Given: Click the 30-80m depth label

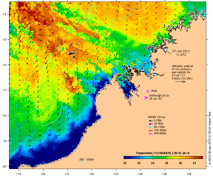Looking at the screenshot, I should pyautogui.click(x=158, y=124).
